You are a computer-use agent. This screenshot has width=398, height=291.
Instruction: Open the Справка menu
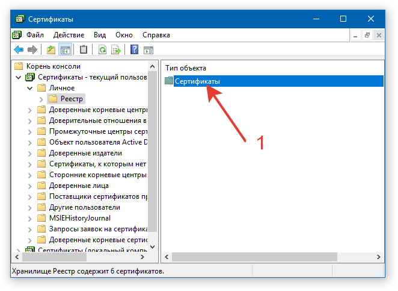click(156, 35)
